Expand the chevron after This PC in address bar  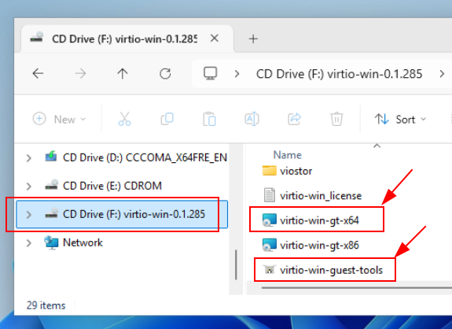click(237, 74)
